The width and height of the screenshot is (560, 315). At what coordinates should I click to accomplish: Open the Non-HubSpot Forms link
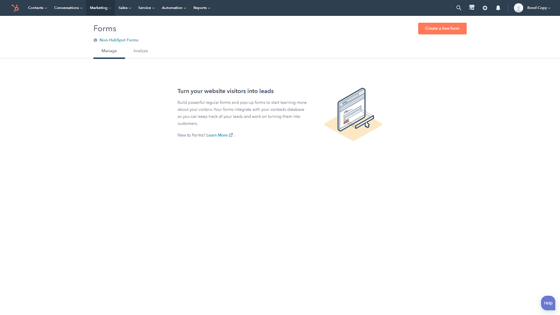(119, 40)
